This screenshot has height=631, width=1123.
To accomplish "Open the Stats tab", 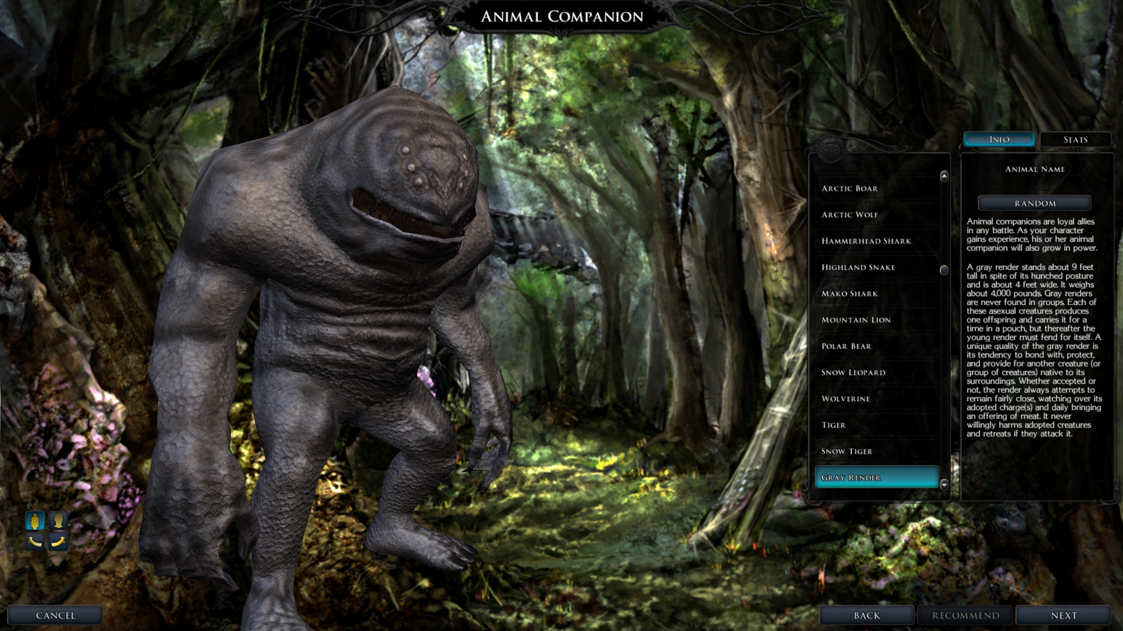I will pos(1075,140).
